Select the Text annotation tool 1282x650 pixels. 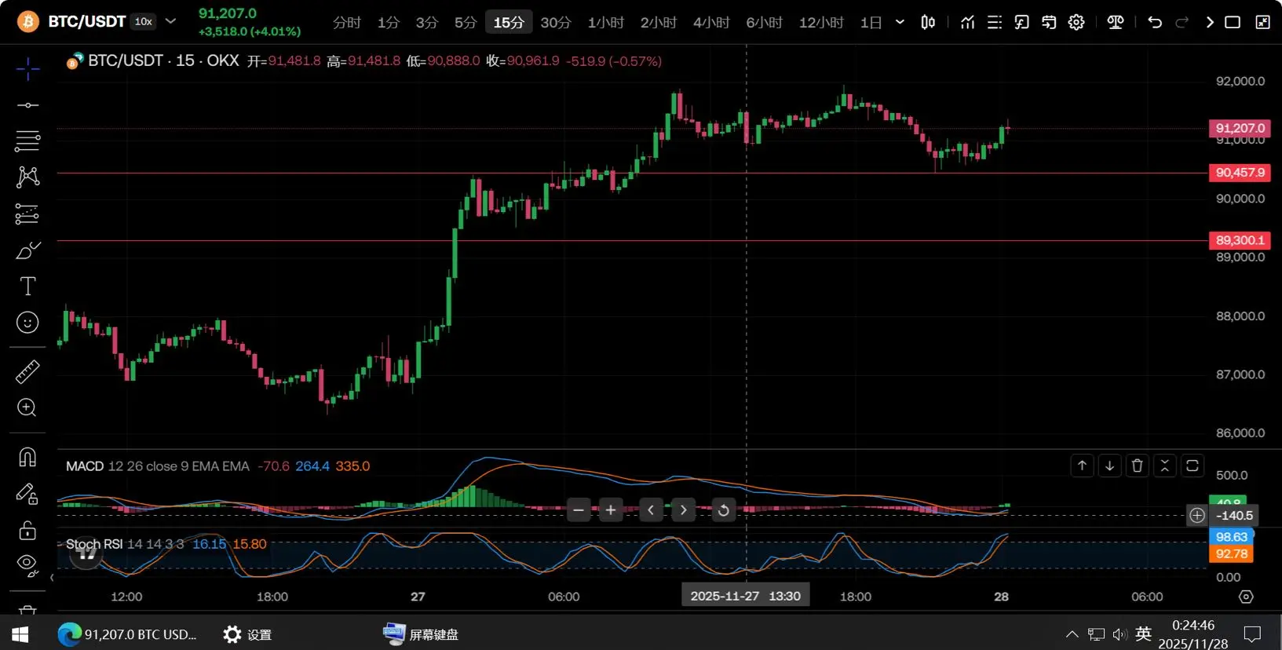pos(27,287)
